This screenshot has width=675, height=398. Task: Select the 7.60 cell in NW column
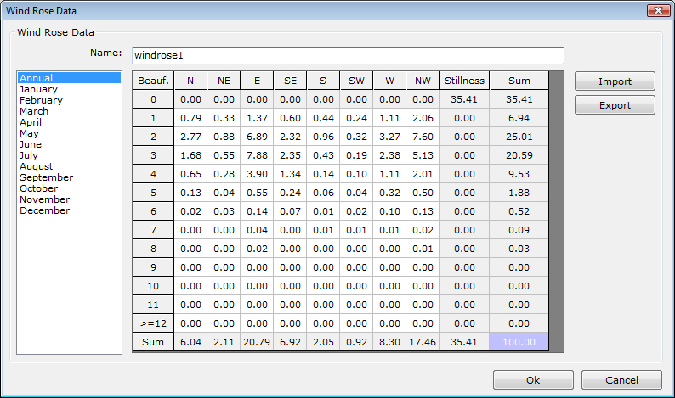(x=423, y=137)
